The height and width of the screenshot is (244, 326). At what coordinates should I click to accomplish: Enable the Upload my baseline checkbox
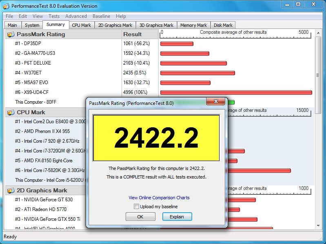(137, 207)
